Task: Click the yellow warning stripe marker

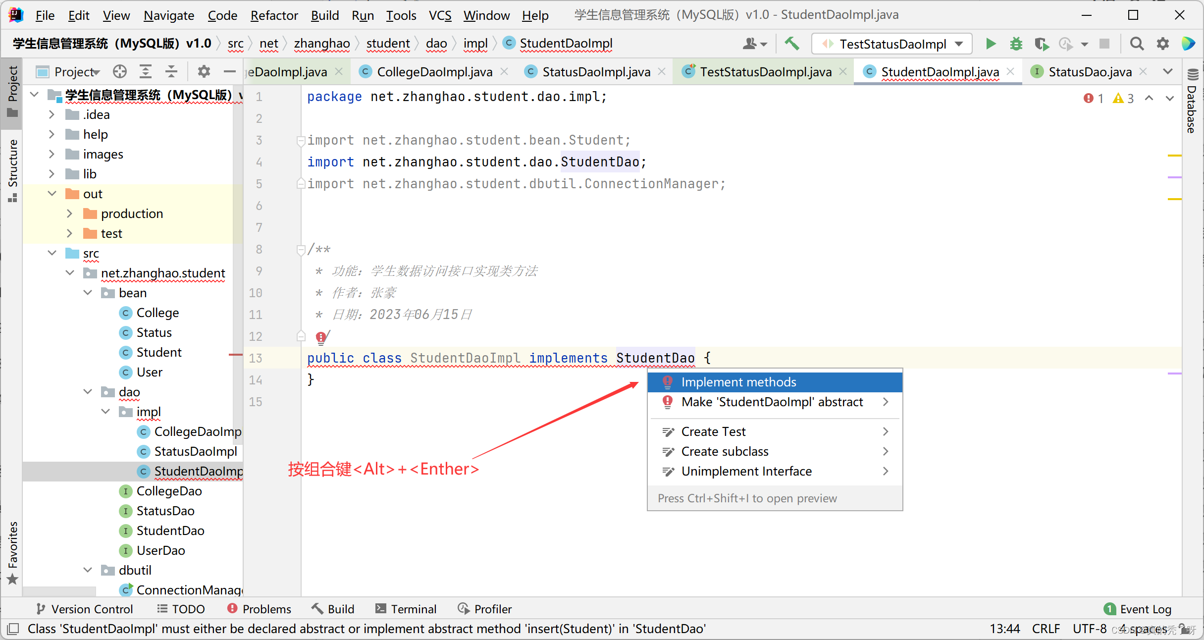Action: tap(1174, 156)
